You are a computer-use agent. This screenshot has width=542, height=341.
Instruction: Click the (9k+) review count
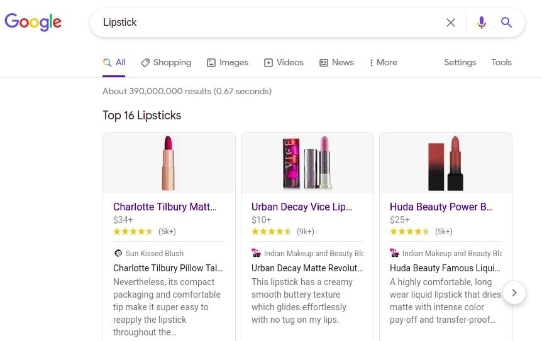click(305, 232)
